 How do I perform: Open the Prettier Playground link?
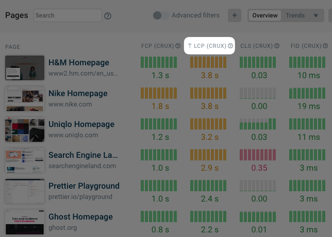(84, 186)
